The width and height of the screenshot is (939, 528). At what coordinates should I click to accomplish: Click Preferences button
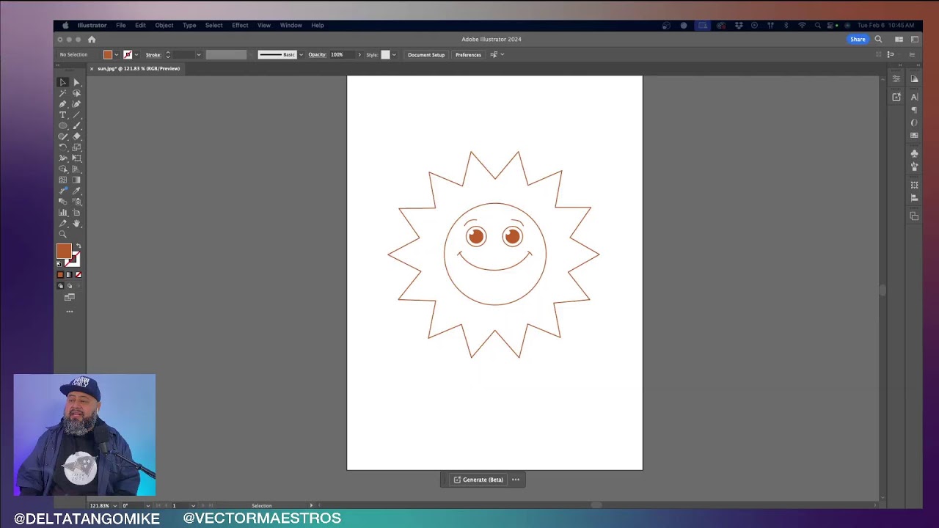[x=468, y=54]
